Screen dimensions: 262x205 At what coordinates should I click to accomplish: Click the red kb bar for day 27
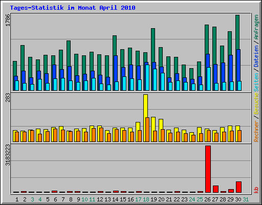(x=215, y=189)
